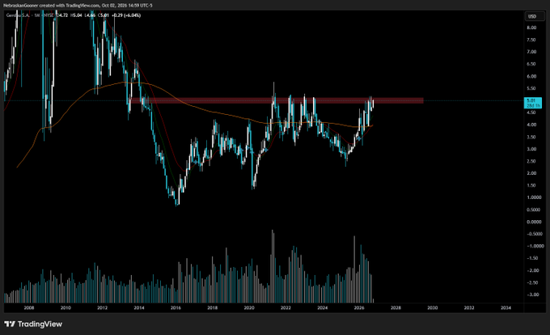Viewport: 550px width, 335px height.
Task: Click the close value C5.01 in legend
Action: [x=104, y=15]
